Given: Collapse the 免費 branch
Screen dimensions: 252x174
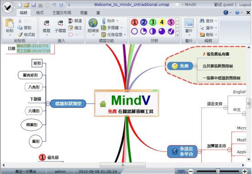Looking at the screenshot, I should click(195, 66).
